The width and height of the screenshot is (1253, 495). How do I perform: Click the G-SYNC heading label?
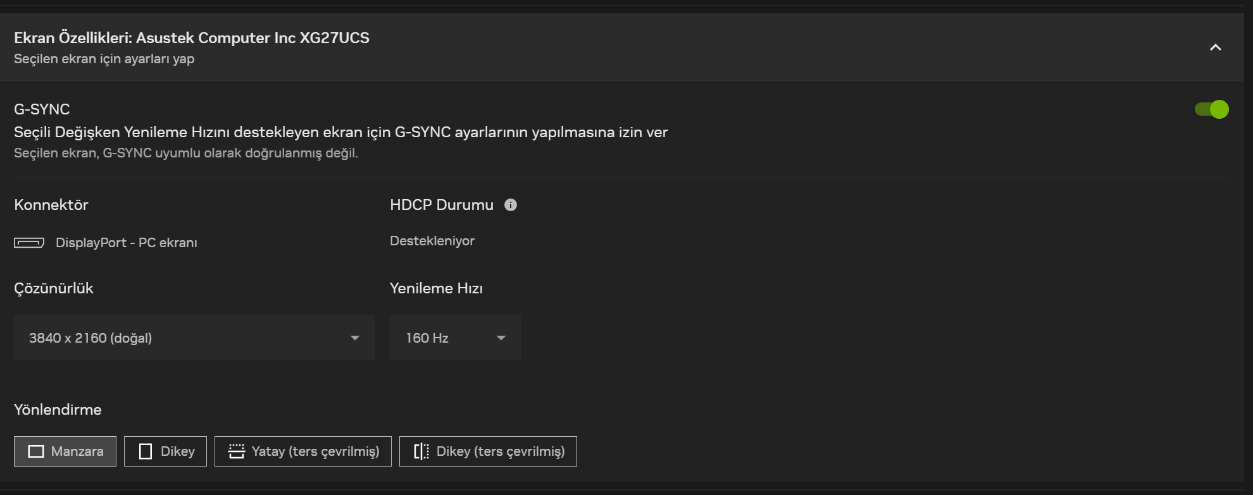(x=42, y=109)
